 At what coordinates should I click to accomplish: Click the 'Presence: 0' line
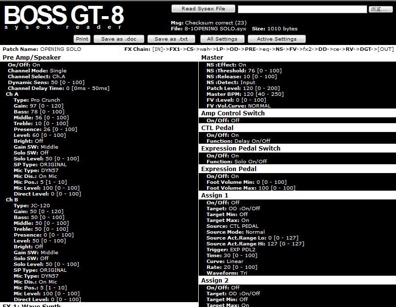pyautogui.click(x=44, y=235)
